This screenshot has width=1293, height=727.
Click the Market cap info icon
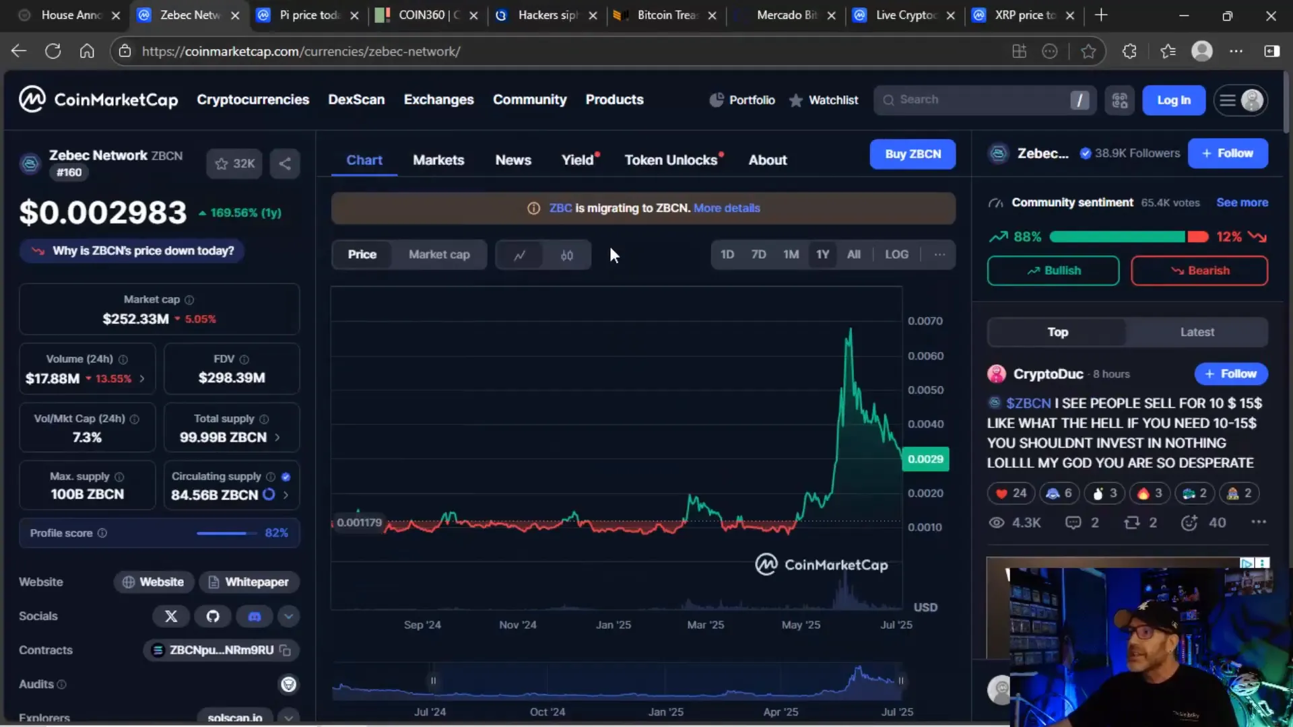[189, 300]
